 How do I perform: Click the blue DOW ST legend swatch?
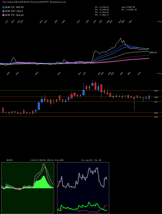click(x=3, y=7)
